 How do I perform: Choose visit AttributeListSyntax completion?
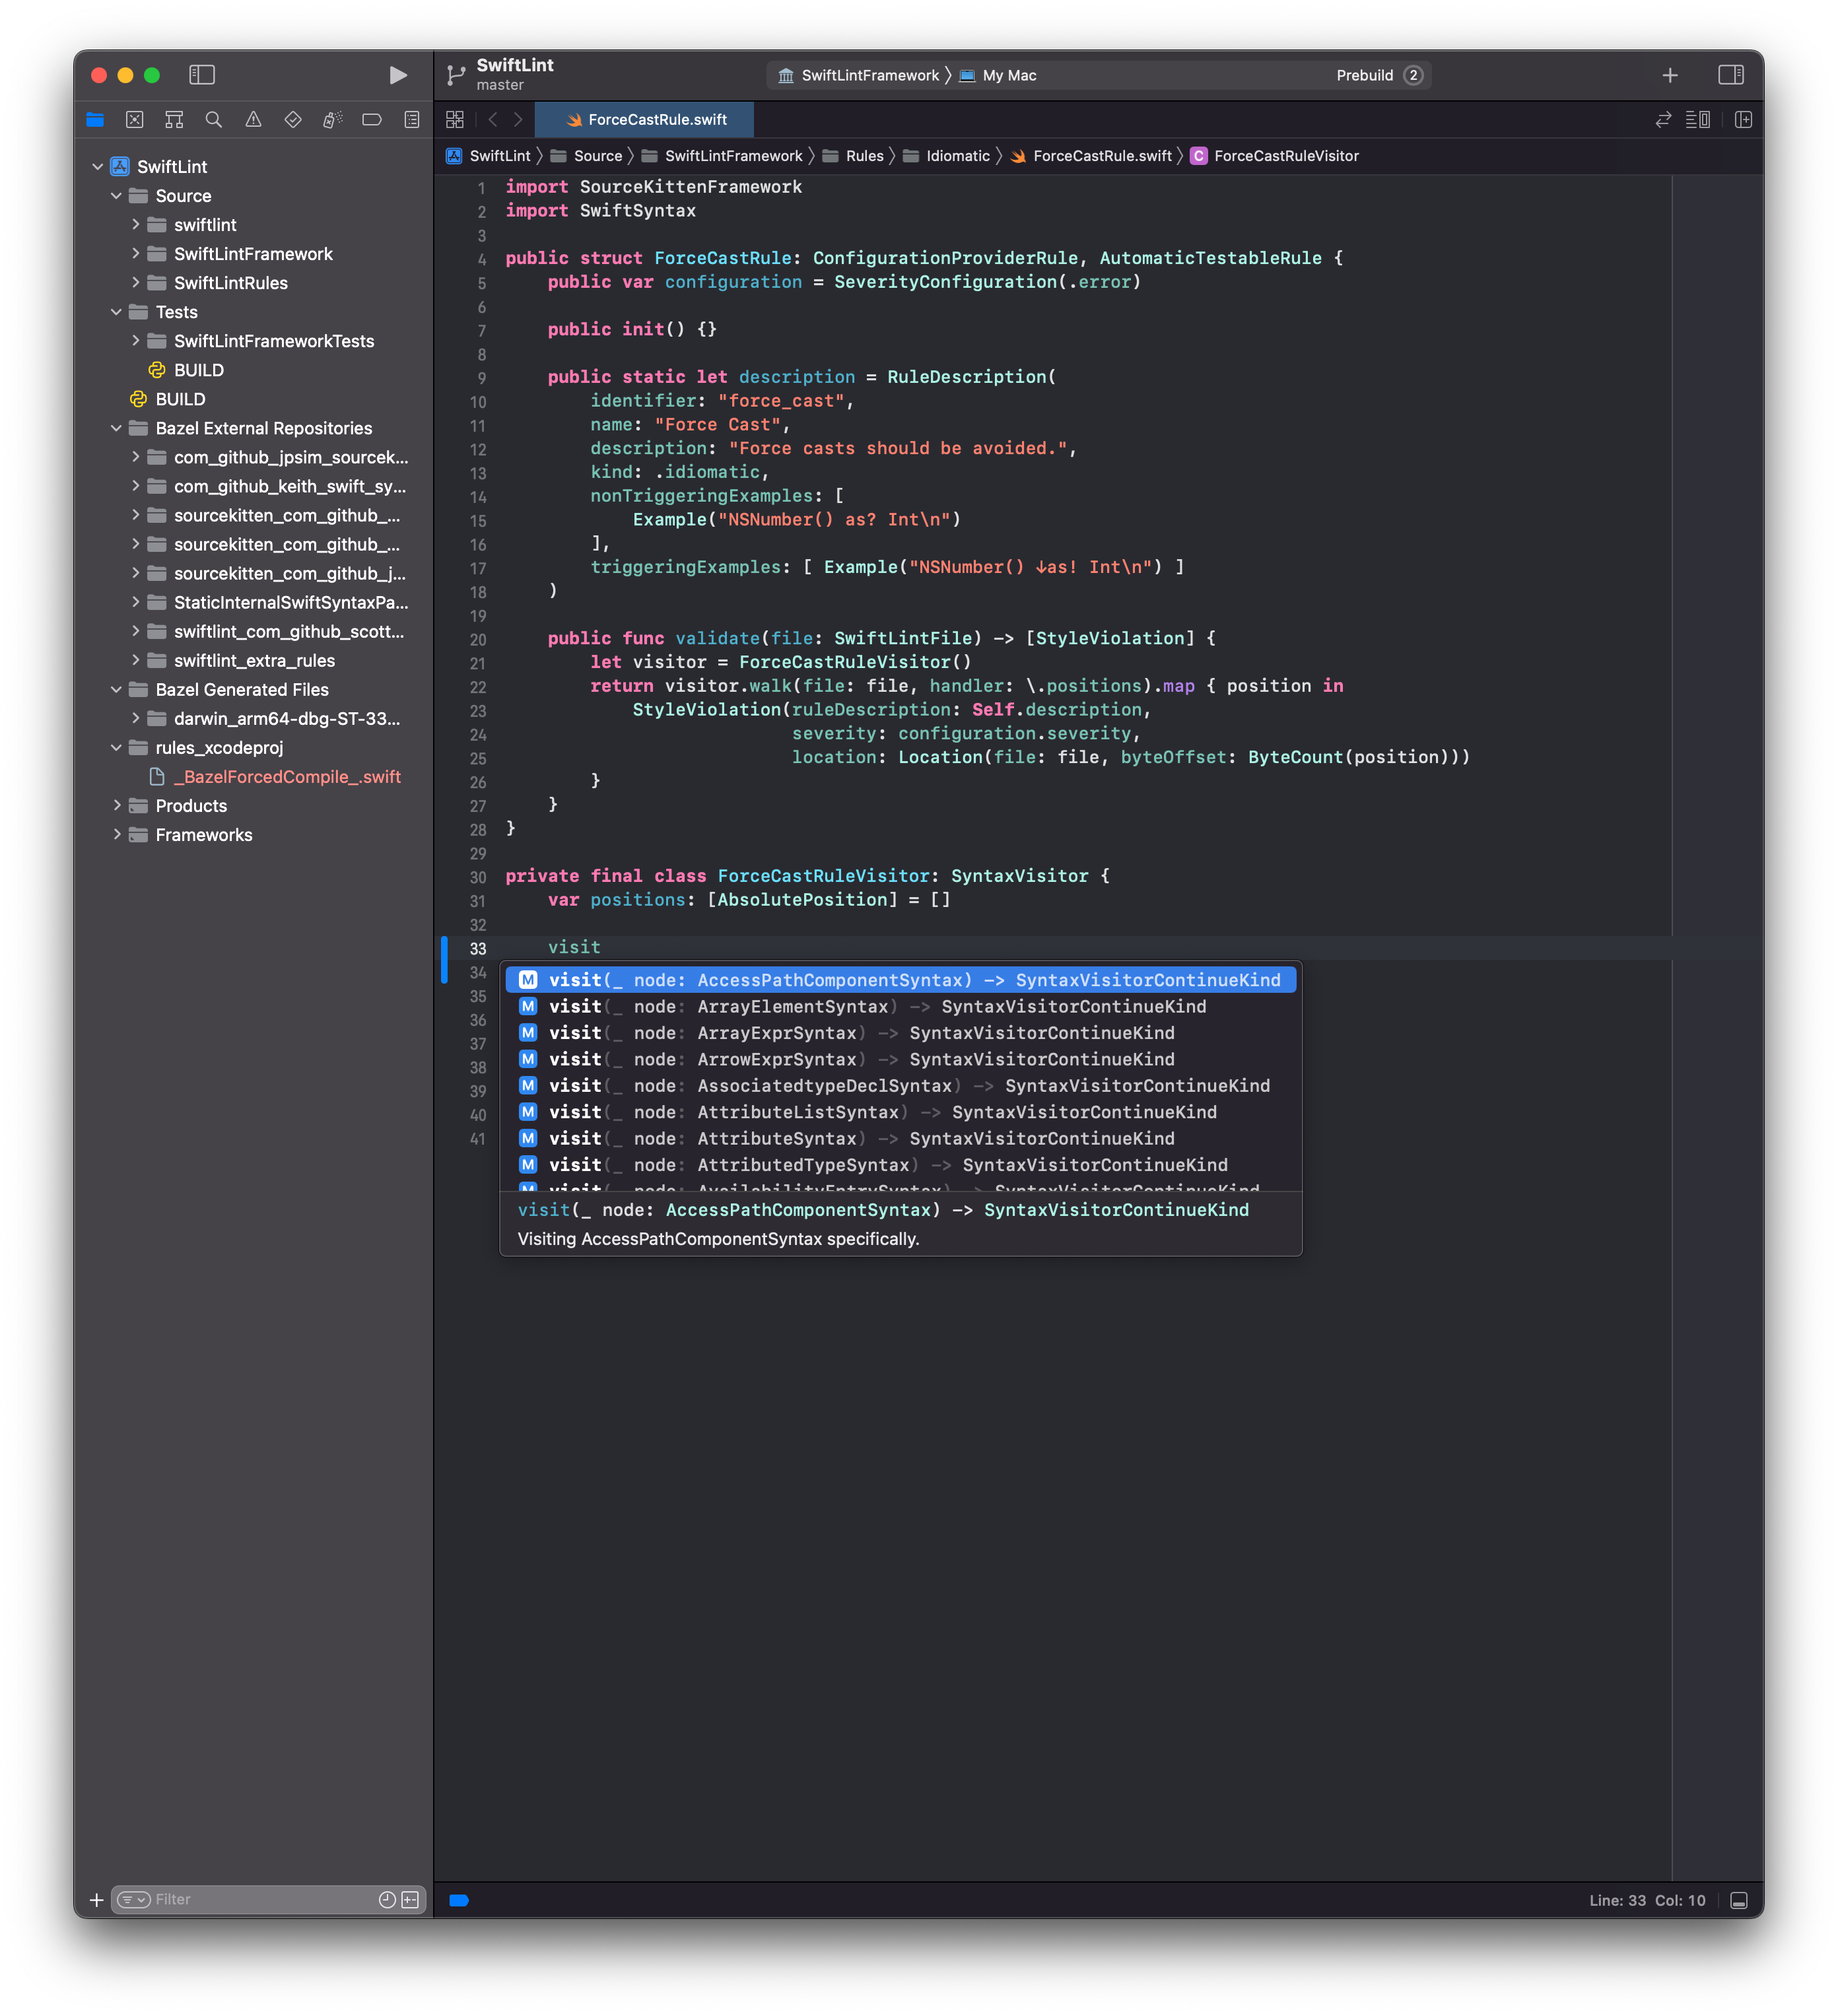(x=900, y=1112)
